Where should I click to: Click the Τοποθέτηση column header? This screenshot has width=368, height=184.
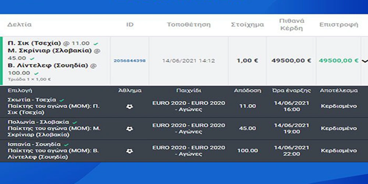pos(188,25)
